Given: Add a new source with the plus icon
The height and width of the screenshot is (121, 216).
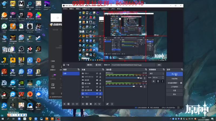Looking at the screenshot, I should [x=83, y=104].
